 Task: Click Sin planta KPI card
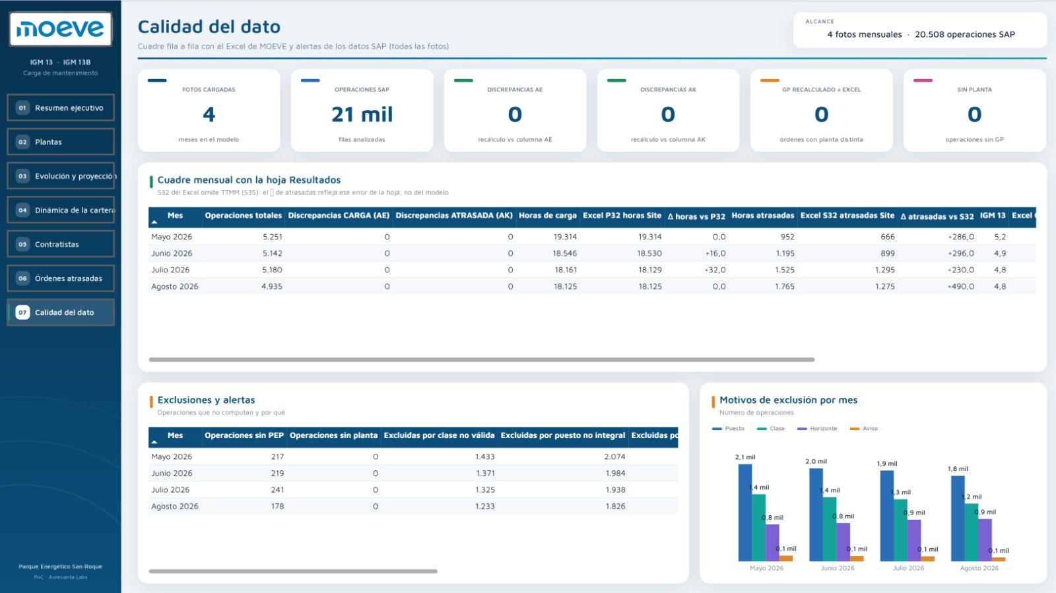point(974,111)
